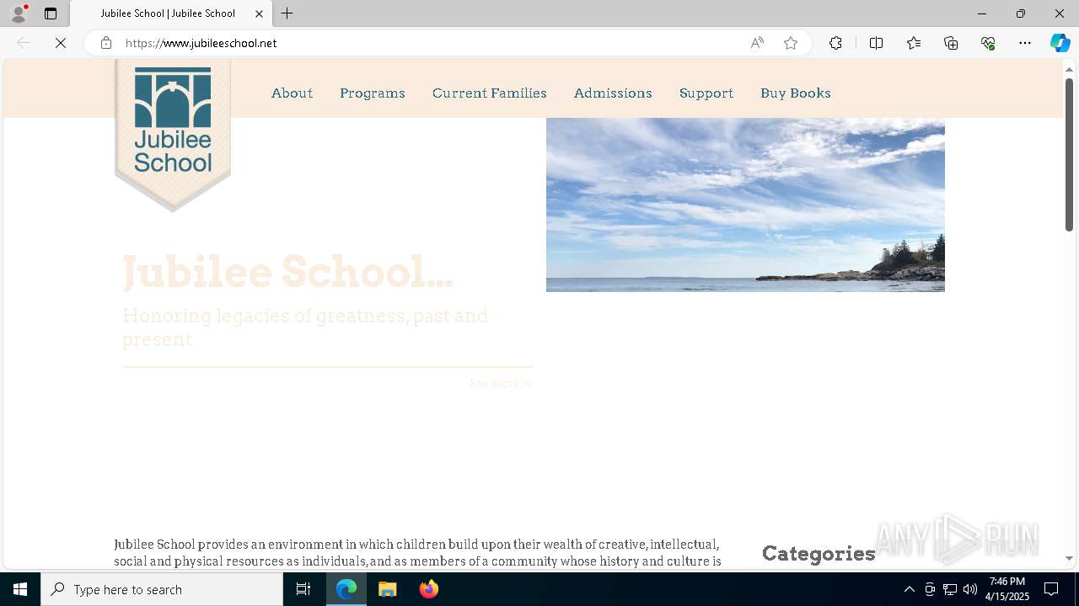Open the Support menu
The width and height of the screenshot is (1079, 606).
(706, 93)
